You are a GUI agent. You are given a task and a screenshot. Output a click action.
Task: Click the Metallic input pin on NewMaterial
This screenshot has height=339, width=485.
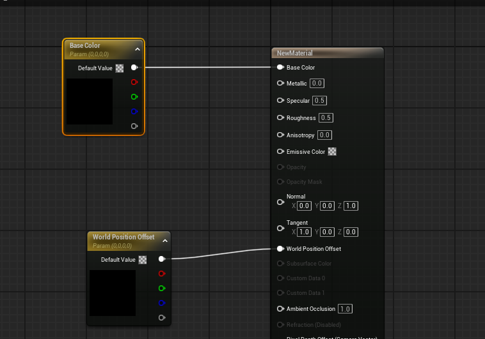[280, 84]
